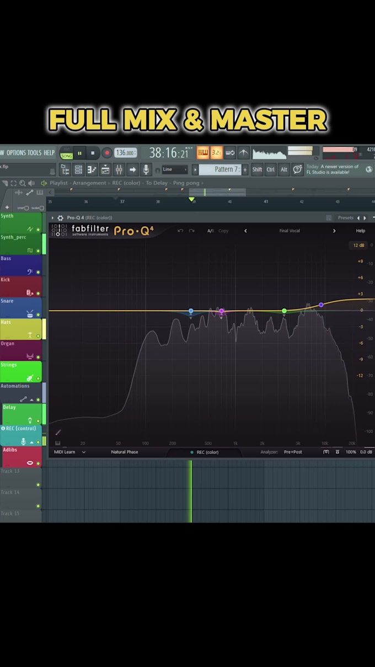Click the Ctrl key button

[270, 169]
